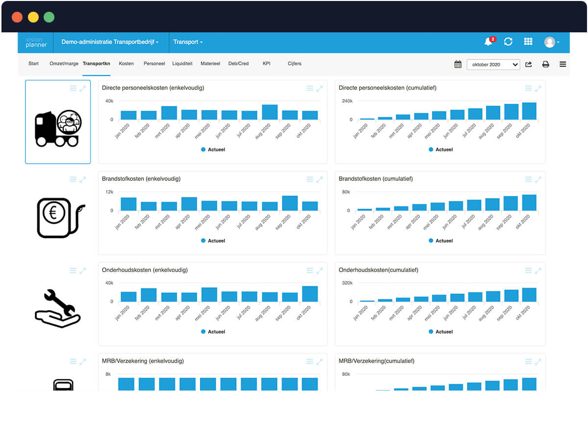Expand Directe personeelskosten (enkelvoudig) chart to fullscreen

[x=319, y=88]
